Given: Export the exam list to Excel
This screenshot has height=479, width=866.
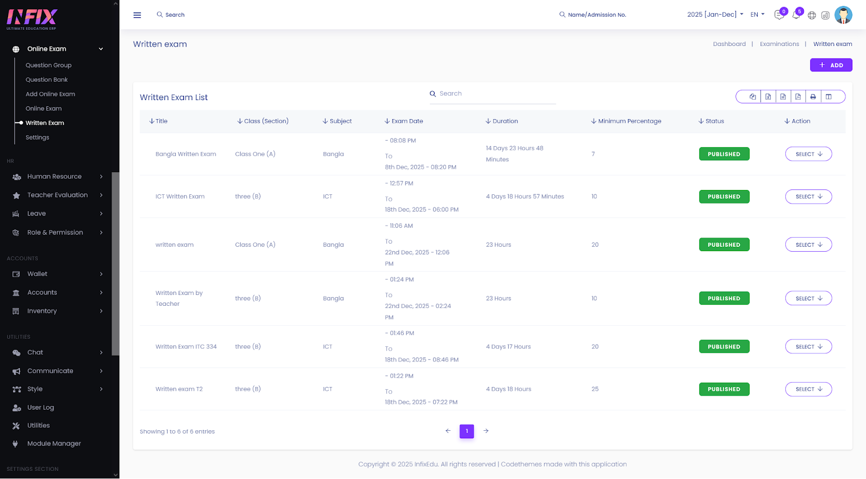Looking at the screenshot, I should pyautogui.click(x=767, y=97).
